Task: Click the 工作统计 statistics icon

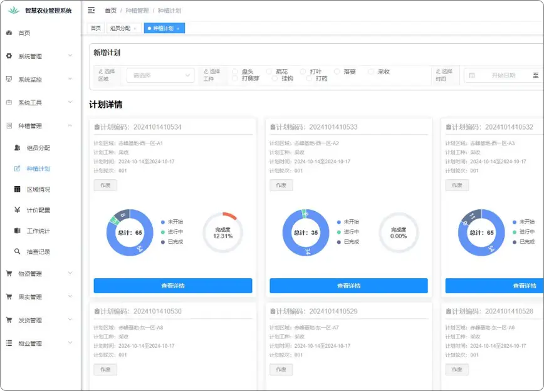Action: click(x=16, y=230)
